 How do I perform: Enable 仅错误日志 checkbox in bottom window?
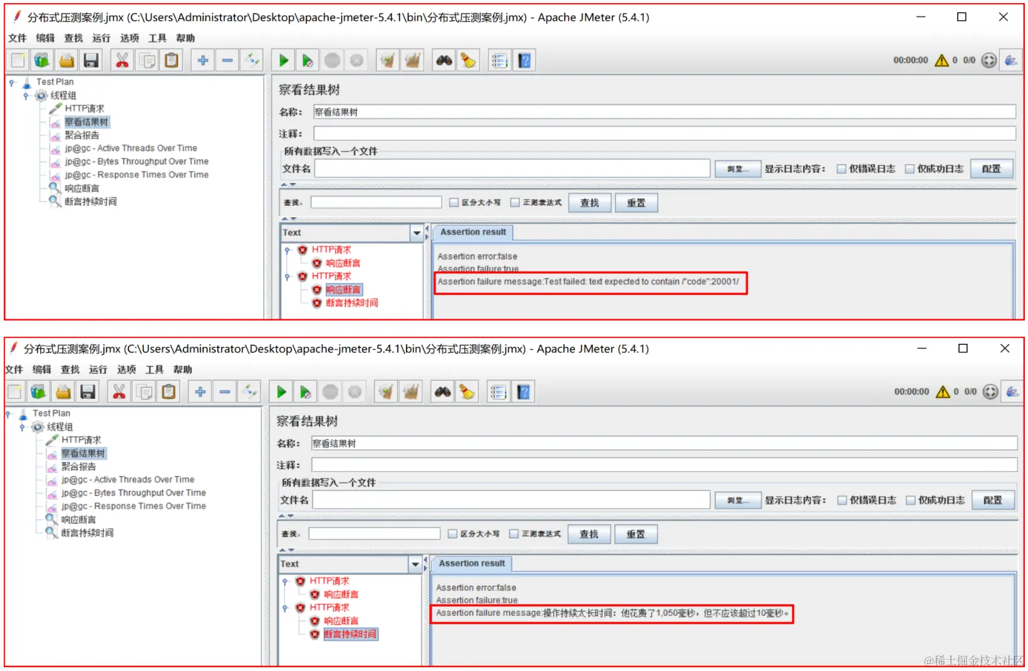pyautogui.click(x=842, y=500)
